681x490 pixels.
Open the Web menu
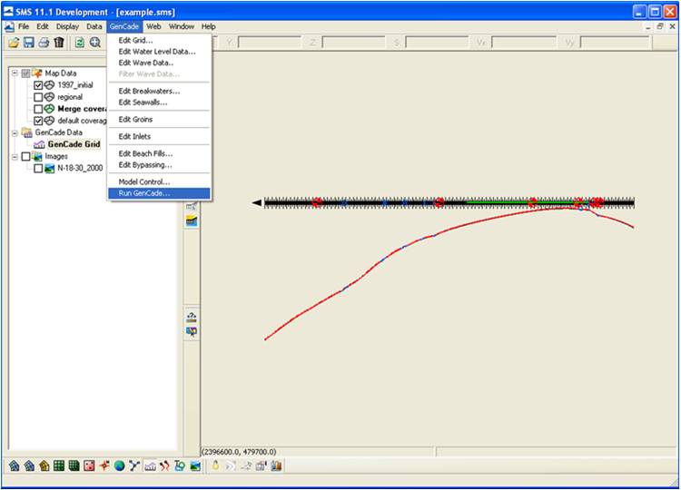(x=153, y=26)
